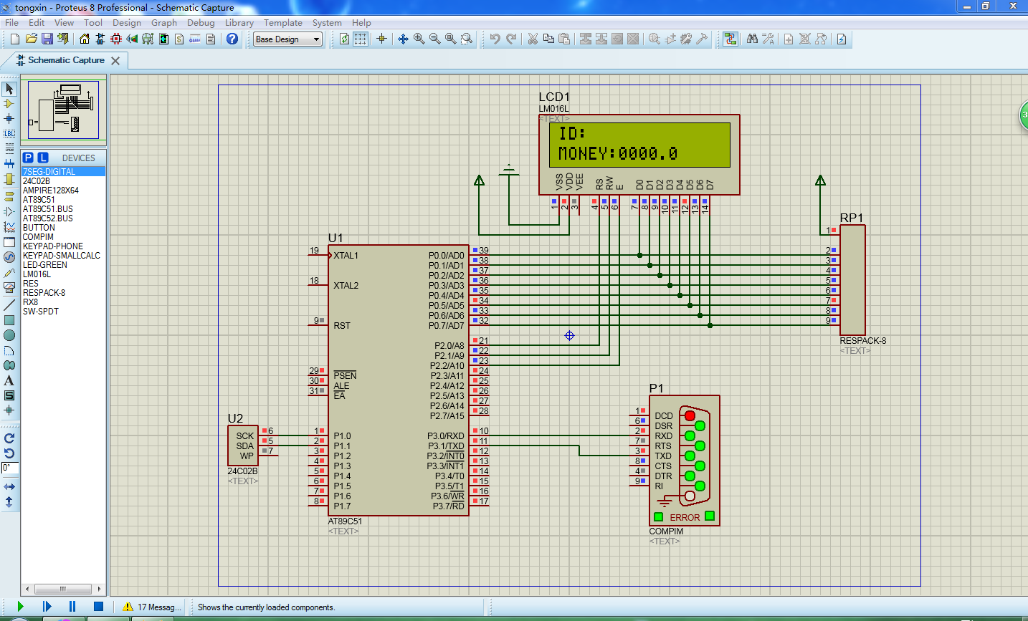The image size is (1028, 621).
Task: Select the Terminals Mode tool
Action: pyautogui.click(x=9, y=196)
